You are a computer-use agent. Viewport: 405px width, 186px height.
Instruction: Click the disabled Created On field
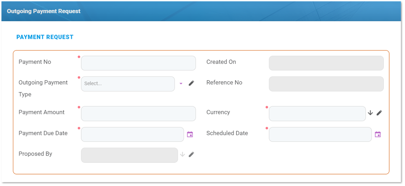pyautogui.click(x=326, y=63)
